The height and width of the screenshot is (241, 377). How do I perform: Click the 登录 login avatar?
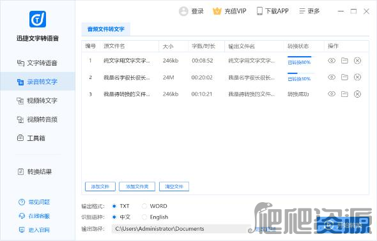(183, 11)
